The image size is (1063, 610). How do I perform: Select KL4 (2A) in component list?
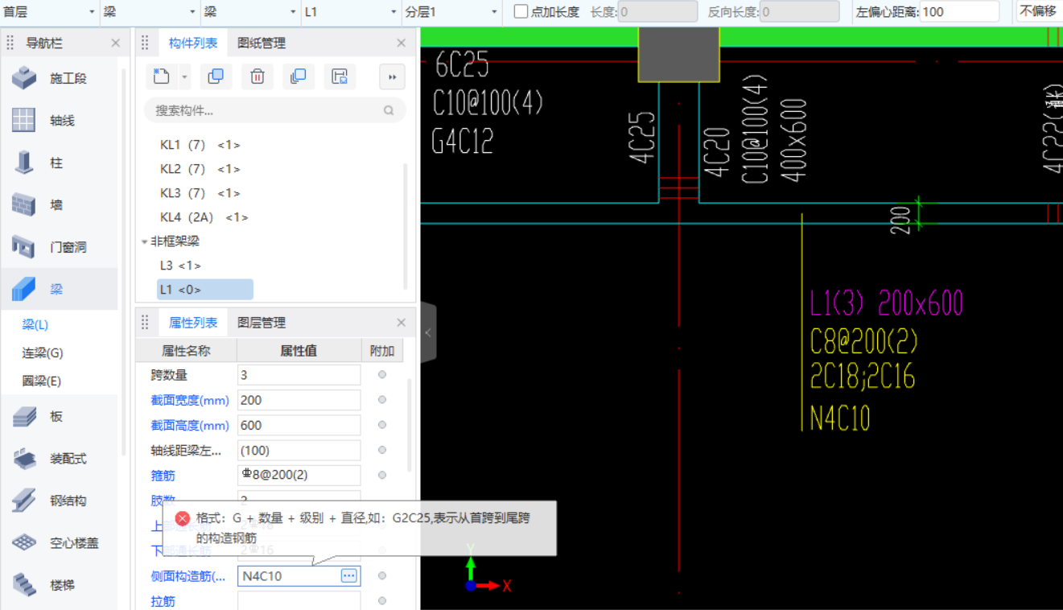(x=204, y=217)
